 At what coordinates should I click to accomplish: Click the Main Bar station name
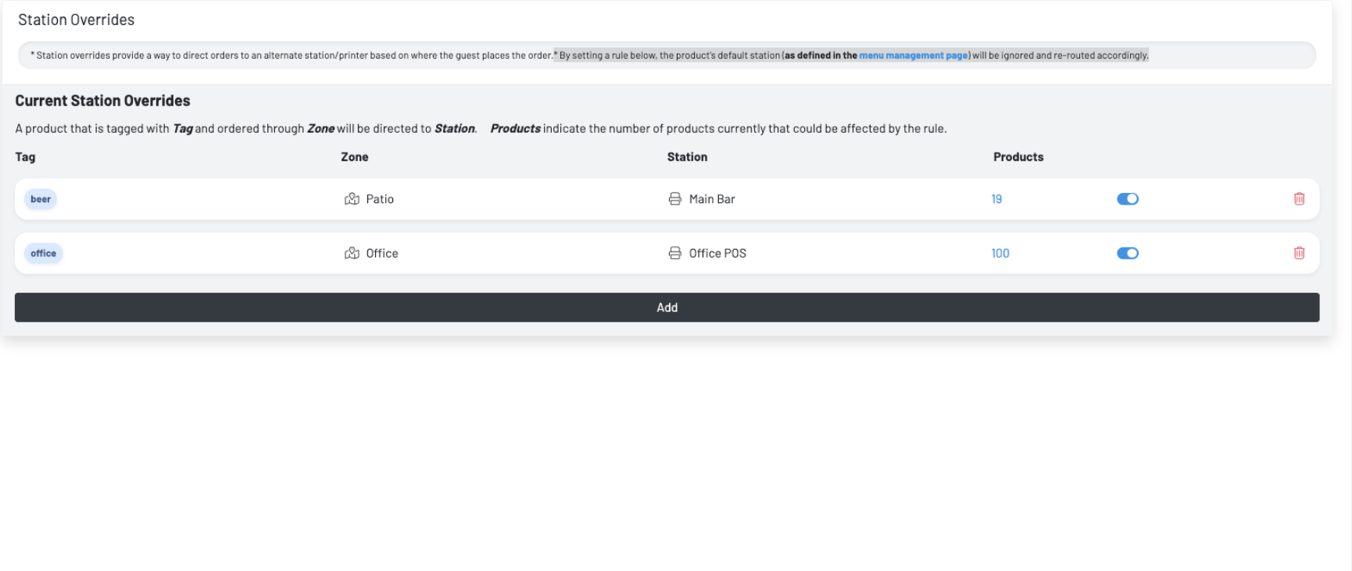click(712, 199)
